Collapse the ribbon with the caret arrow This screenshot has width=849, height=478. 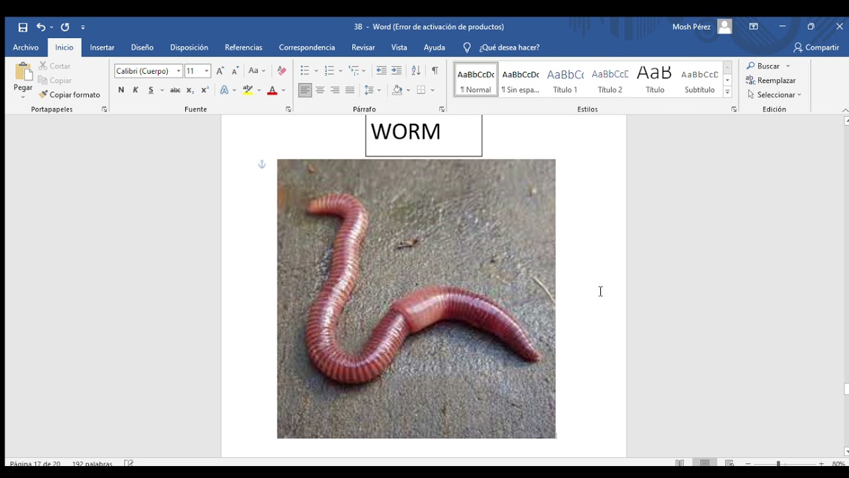(x=844, y=110)
